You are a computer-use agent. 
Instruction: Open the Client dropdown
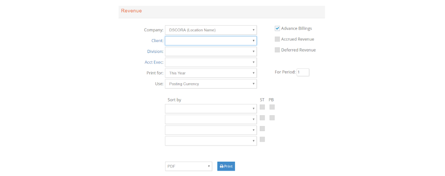click(211, 41)
